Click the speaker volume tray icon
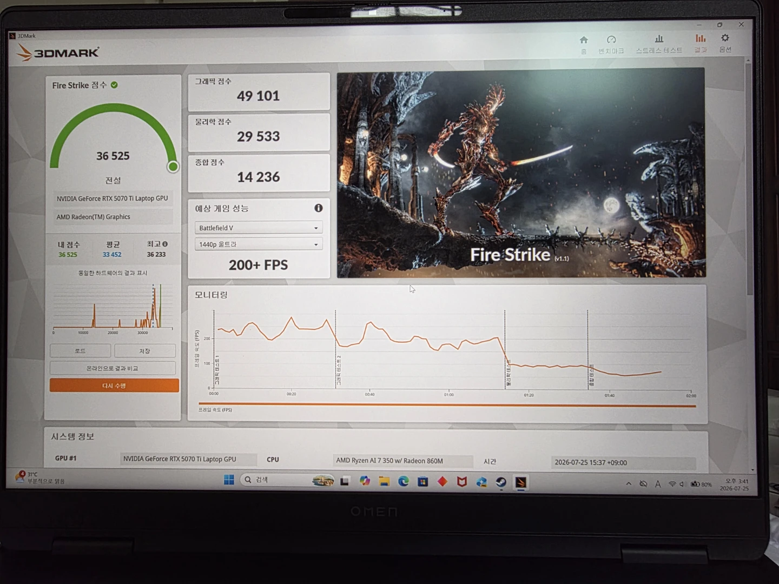Image resolution: width=779 pixels, height=584 pixels. pyautogui.click(x=682, y=484)
